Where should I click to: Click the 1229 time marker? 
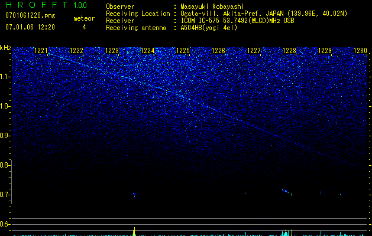325,51
